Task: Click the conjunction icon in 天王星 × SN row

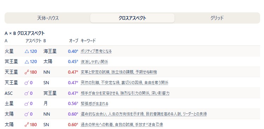Action: point(27,83)
